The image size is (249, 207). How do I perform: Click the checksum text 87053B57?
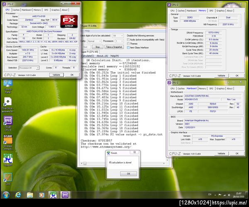105,141
